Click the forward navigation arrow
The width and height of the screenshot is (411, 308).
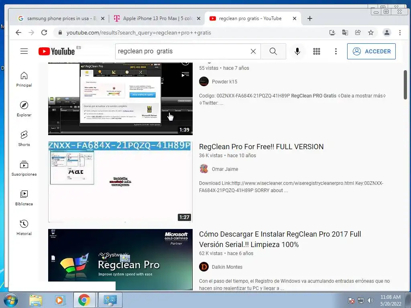click(x=31, y=32)
